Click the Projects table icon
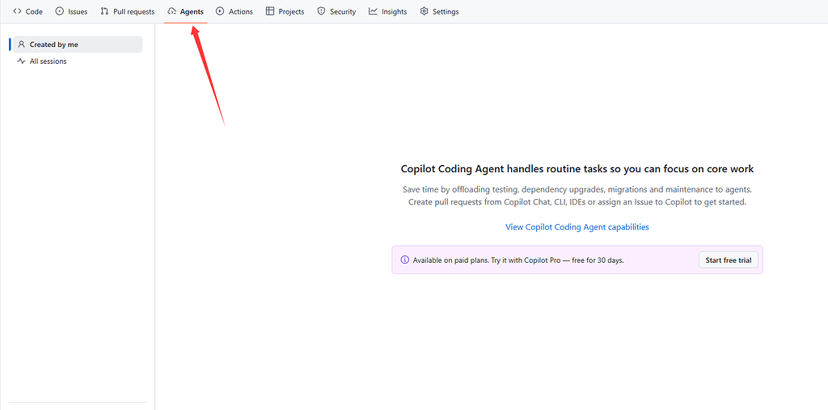Viewport: 828px width, 410px height. 270,11
